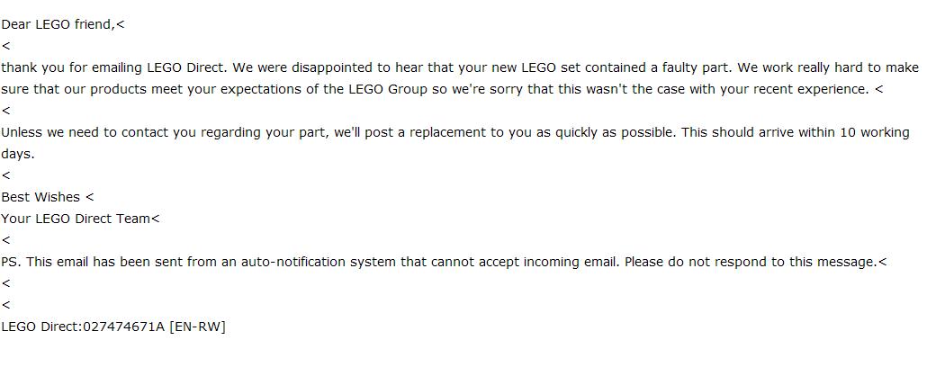
Task: Click the "Your LEGO Direct Team" signature
Action: pos(76,219)
